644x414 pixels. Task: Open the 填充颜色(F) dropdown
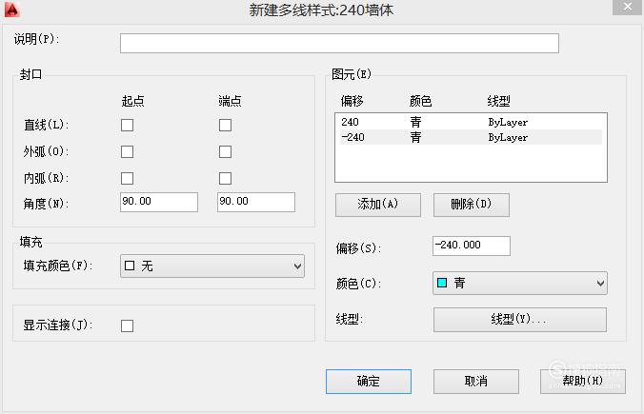(212, 266)
